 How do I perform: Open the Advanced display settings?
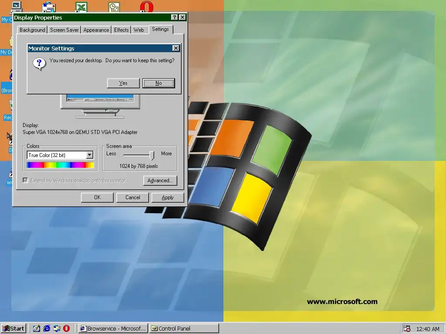click(160, 180)
